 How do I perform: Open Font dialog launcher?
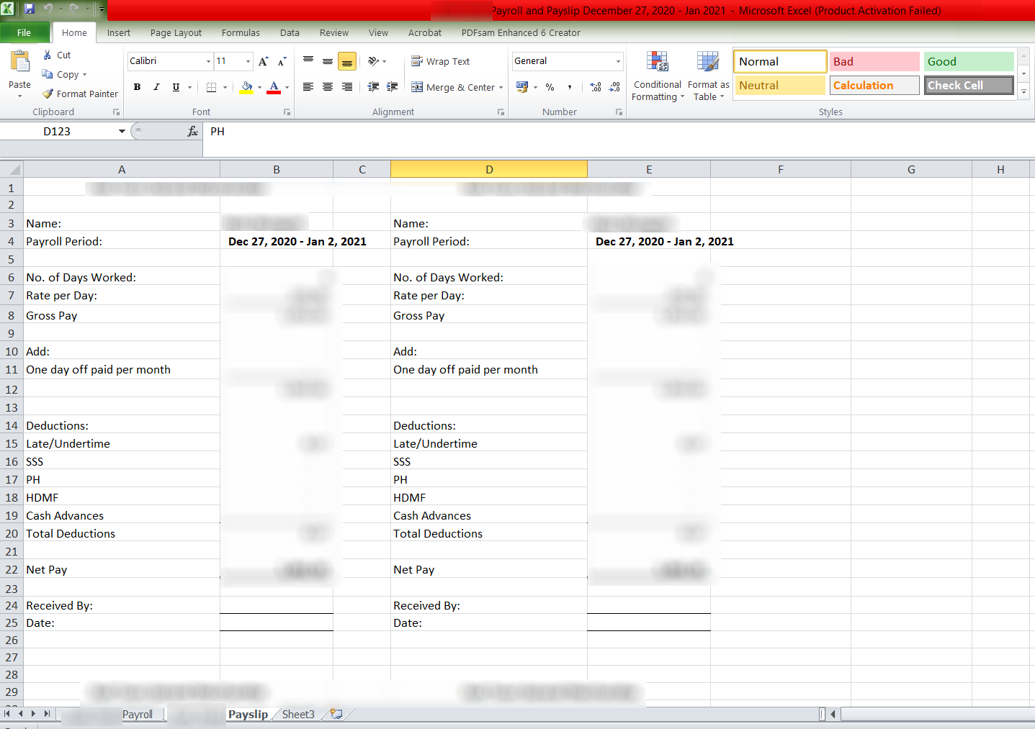point(287,112)
